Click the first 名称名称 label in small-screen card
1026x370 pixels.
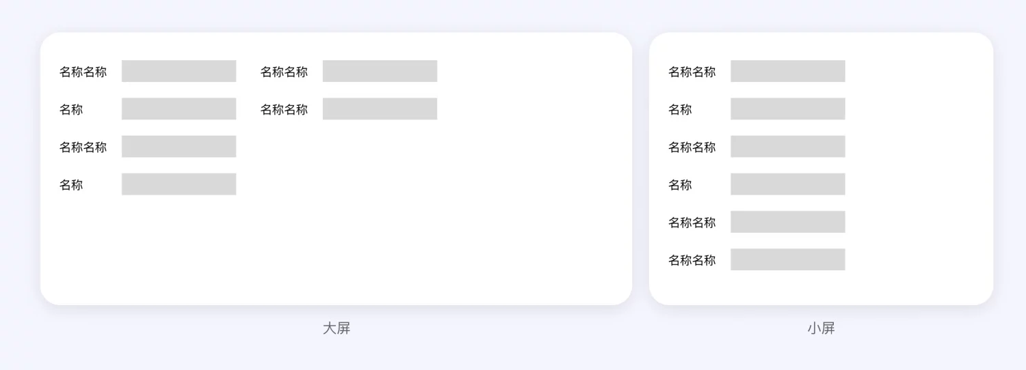click(x=692, y=72)
